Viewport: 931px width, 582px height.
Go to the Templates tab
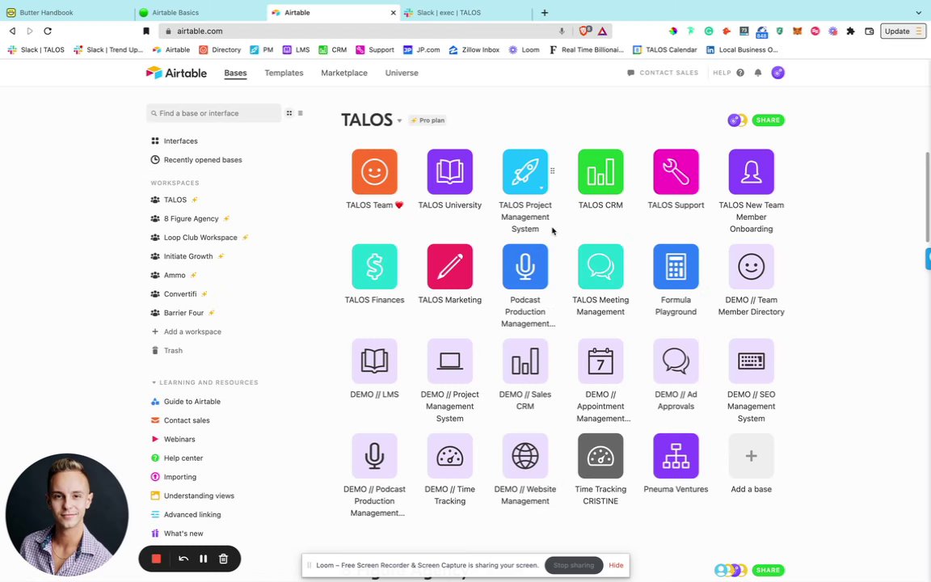pyautogui.click(x=284, y=73)
